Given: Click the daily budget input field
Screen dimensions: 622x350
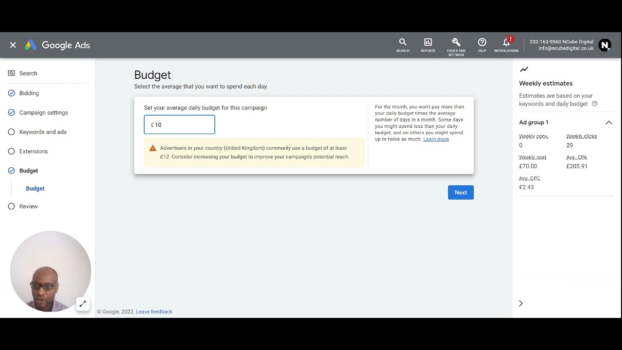Looking at the screenshot, I should tap(179, 124).
